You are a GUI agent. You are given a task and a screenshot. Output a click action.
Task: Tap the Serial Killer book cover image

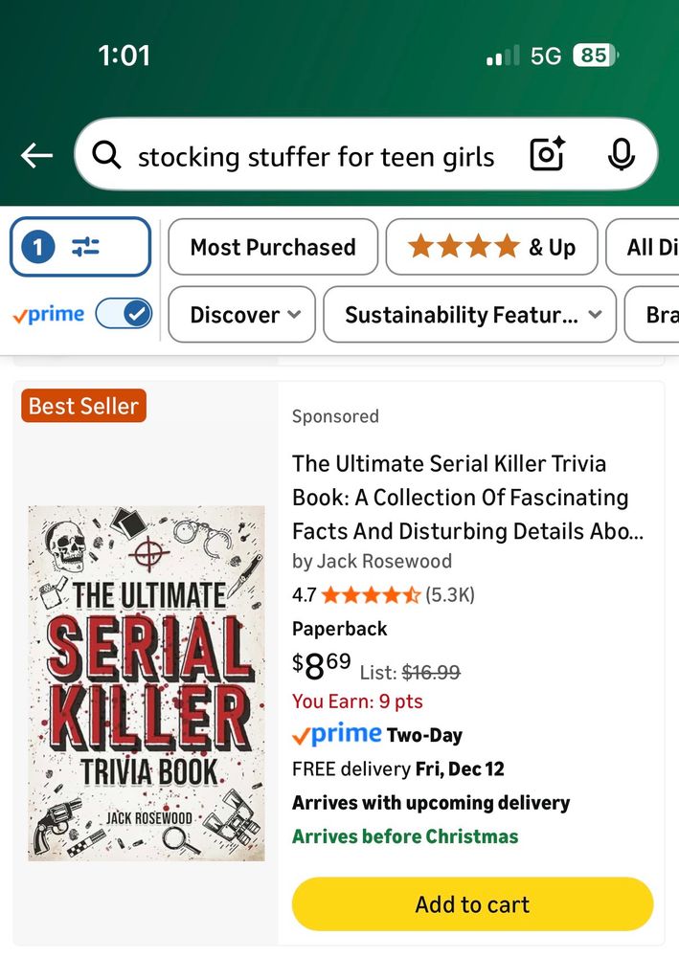147,683
